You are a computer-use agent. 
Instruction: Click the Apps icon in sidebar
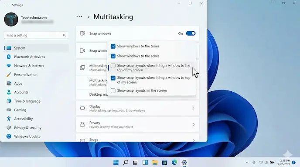(9, 83)
